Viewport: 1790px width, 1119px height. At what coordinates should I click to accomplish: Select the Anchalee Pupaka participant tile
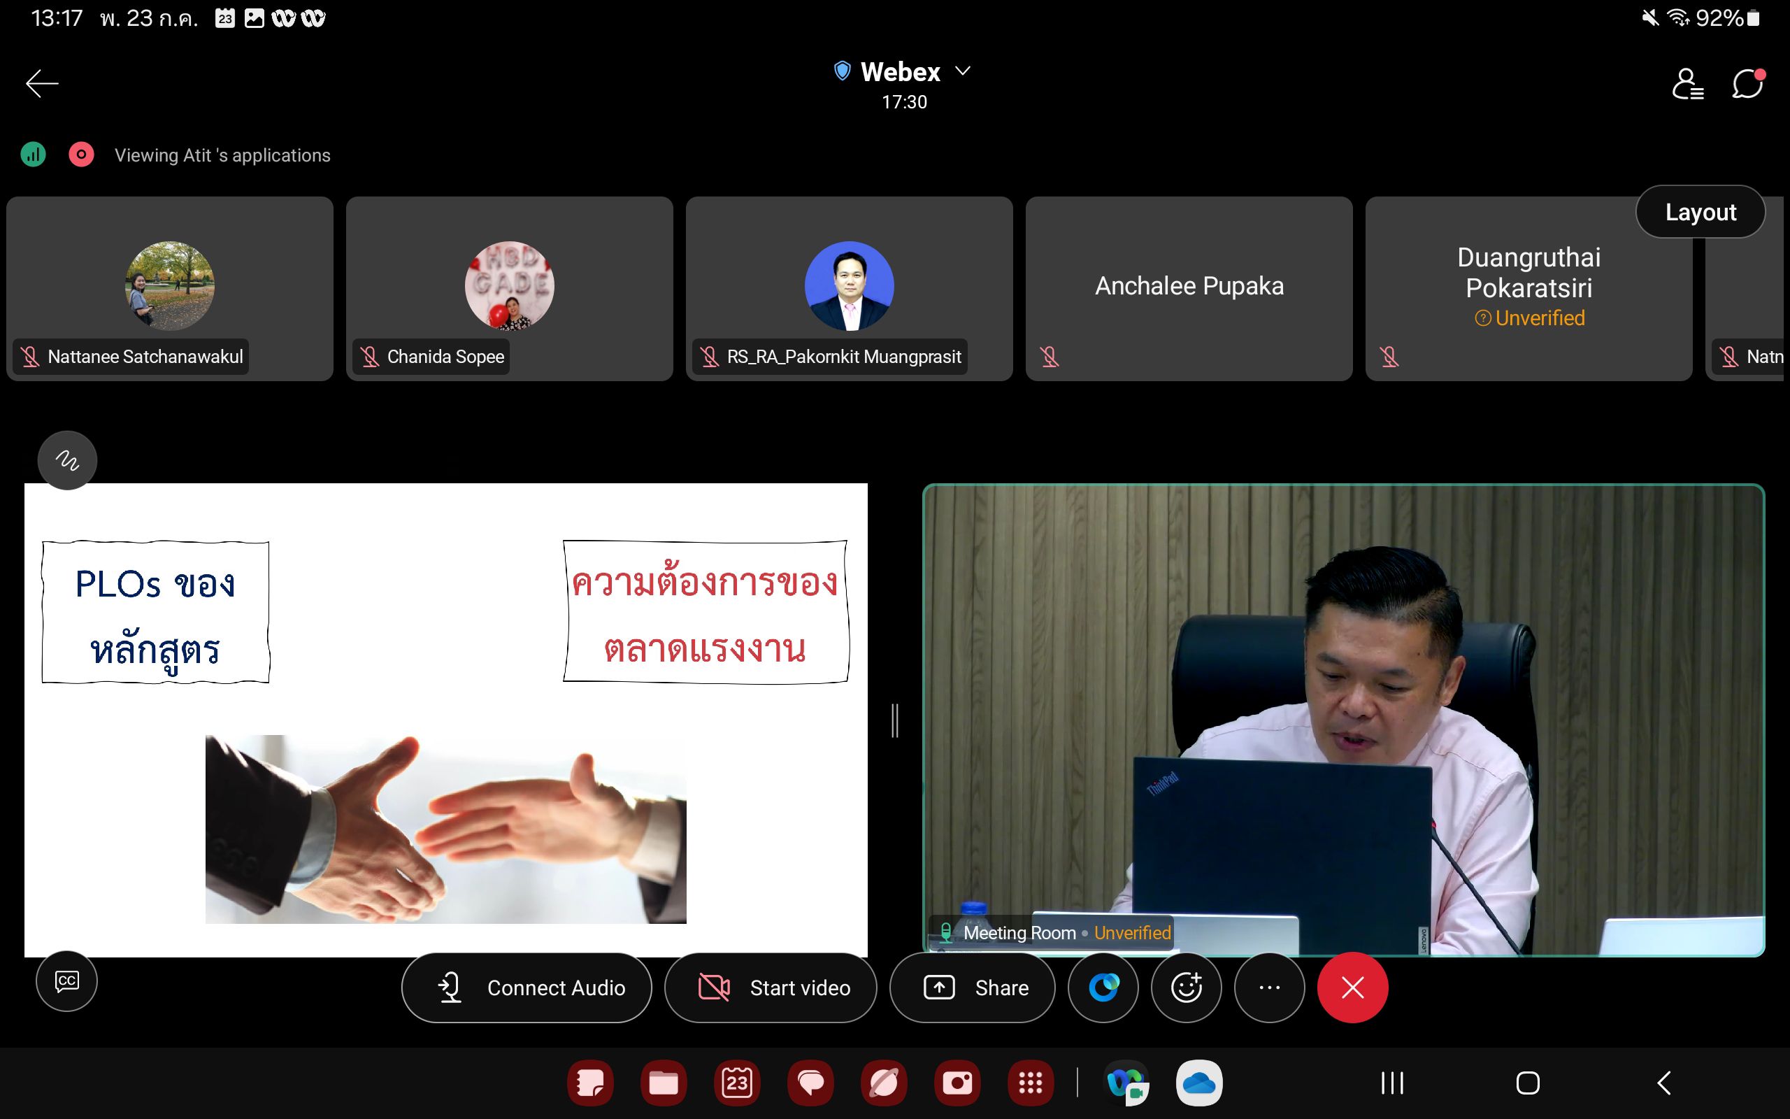pyautogui.click(x=1189, y=289)
